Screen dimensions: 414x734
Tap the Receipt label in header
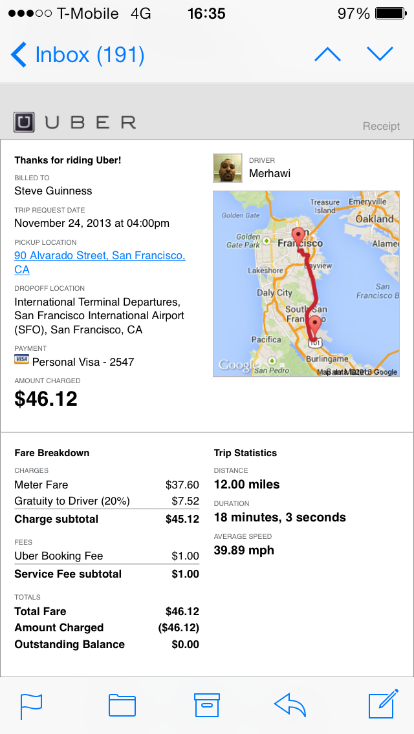coord(381,126)
